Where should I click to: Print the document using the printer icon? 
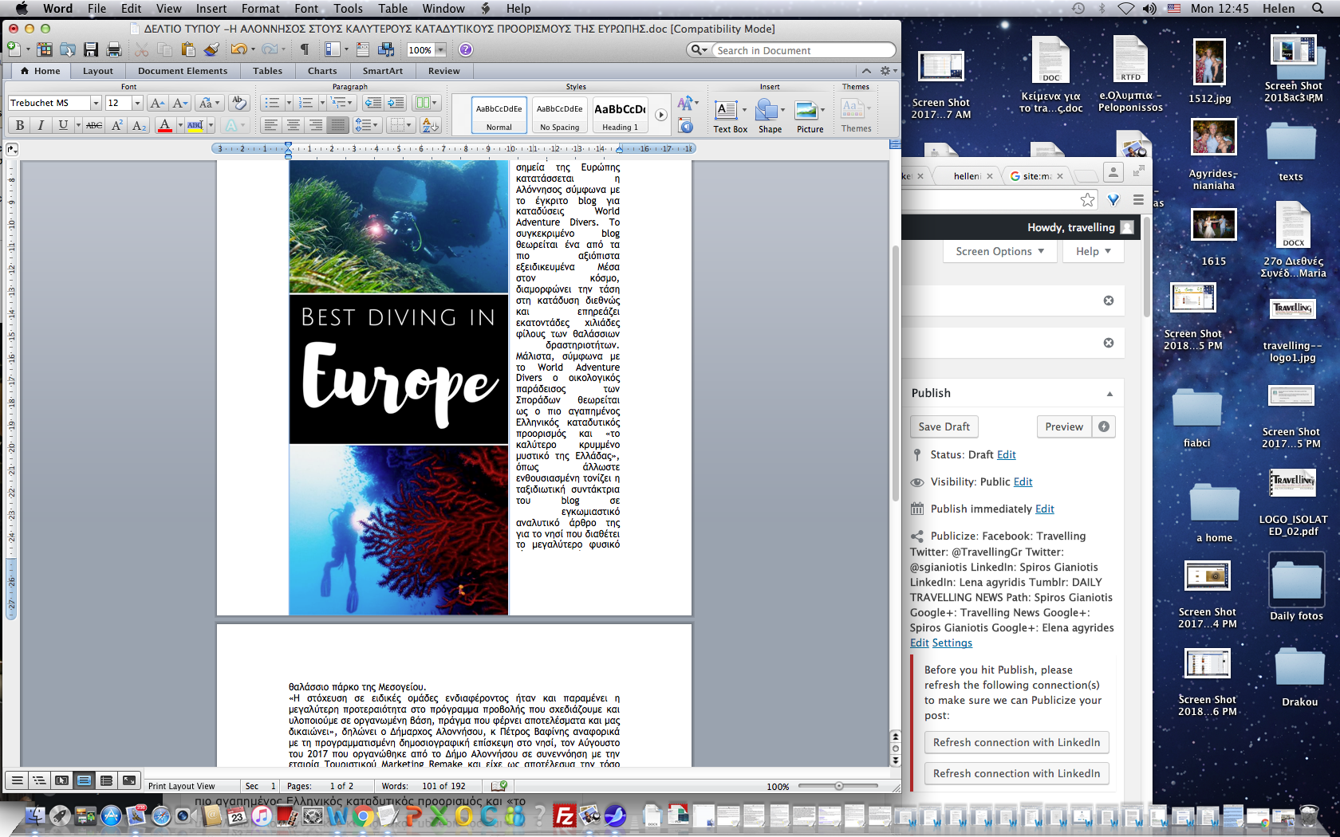click(x=114, y=49)
